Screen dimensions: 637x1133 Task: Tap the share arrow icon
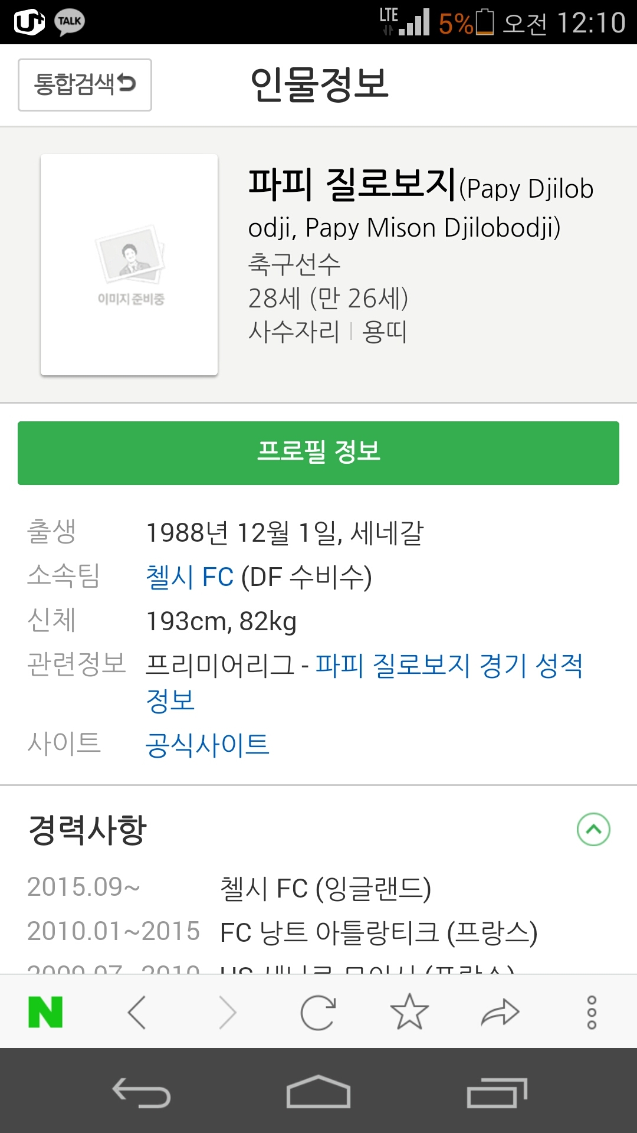(x=500, y=1012)
